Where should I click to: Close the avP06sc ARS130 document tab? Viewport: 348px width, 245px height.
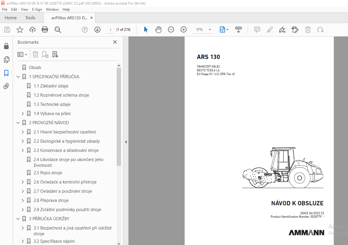pos(91,18)
